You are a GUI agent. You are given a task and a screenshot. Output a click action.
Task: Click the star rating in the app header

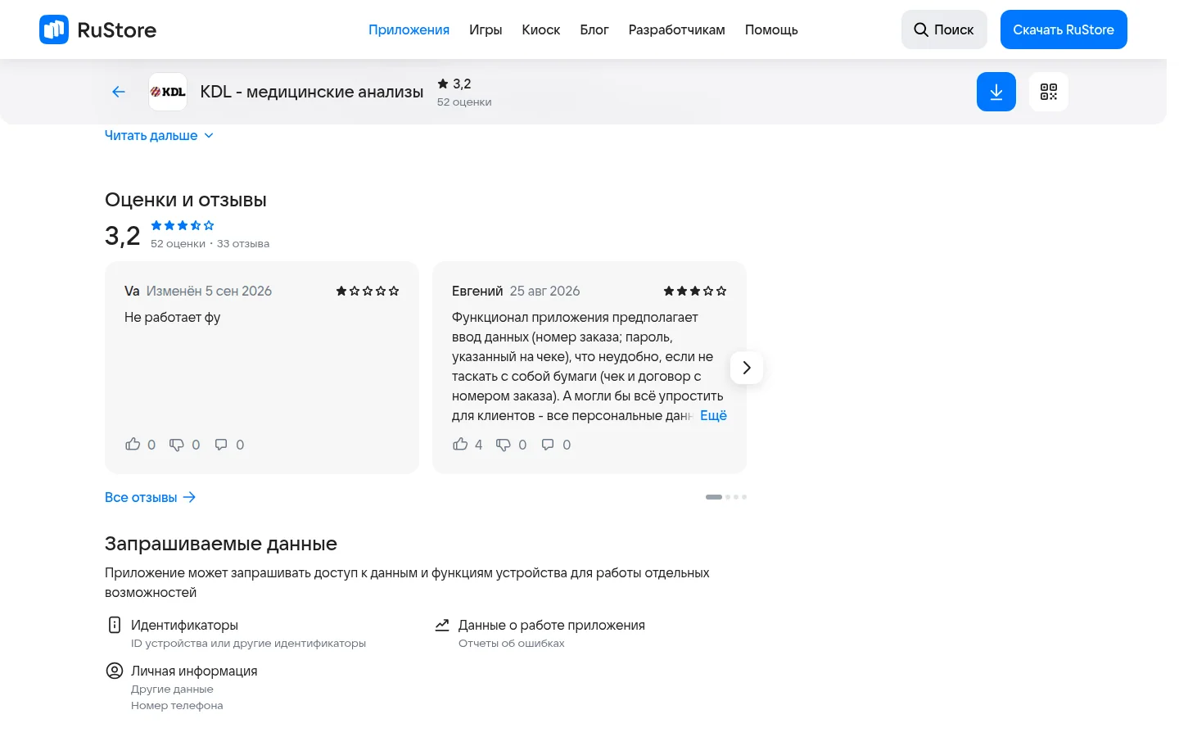(x=454, y=84)
